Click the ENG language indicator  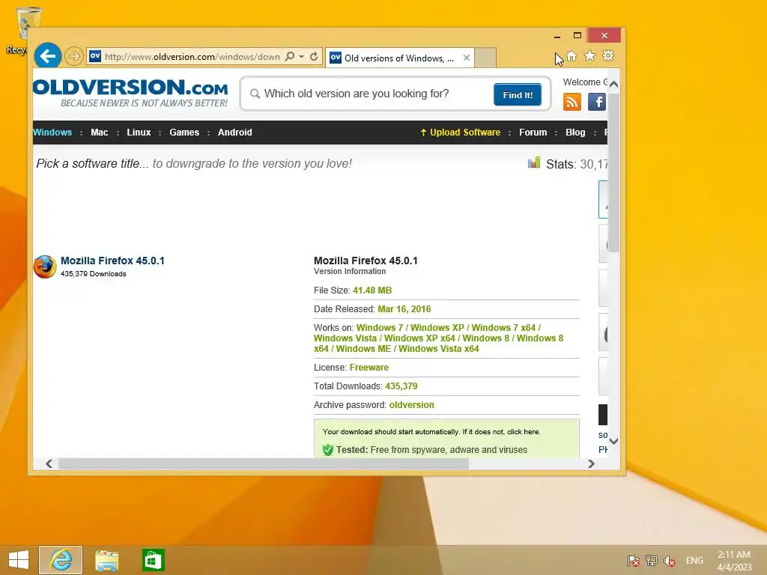(x=694, y=561)
